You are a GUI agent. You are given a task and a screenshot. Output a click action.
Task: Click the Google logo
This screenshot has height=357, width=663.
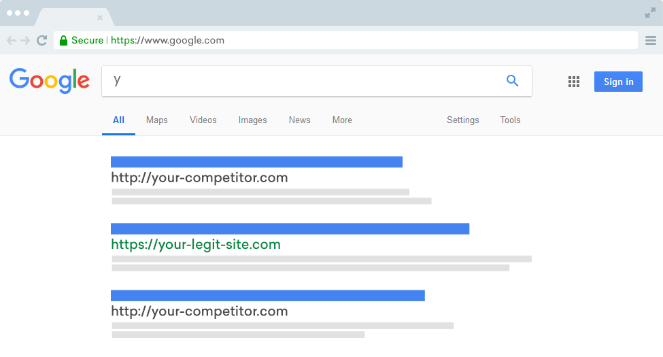50,80
